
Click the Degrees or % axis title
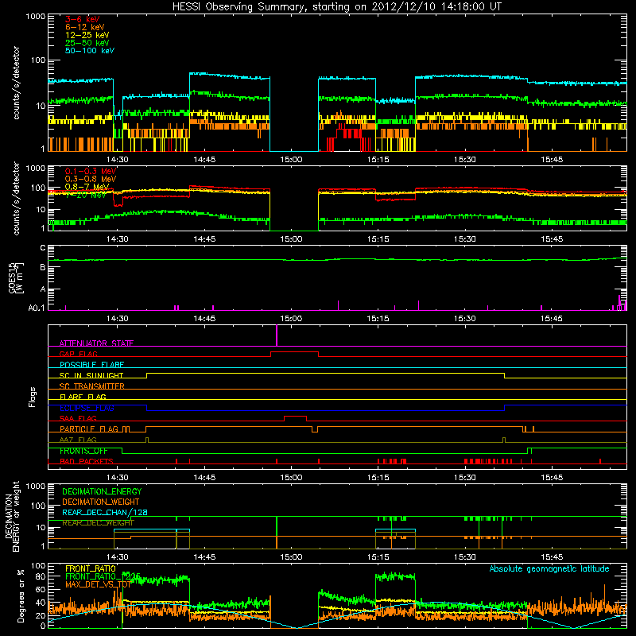(x=21, y=595)
